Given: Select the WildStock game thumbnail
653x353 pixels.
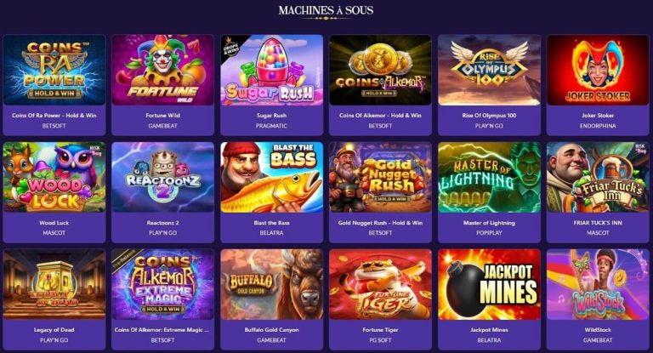Looking at the screenshot, I should click(598, 284).
